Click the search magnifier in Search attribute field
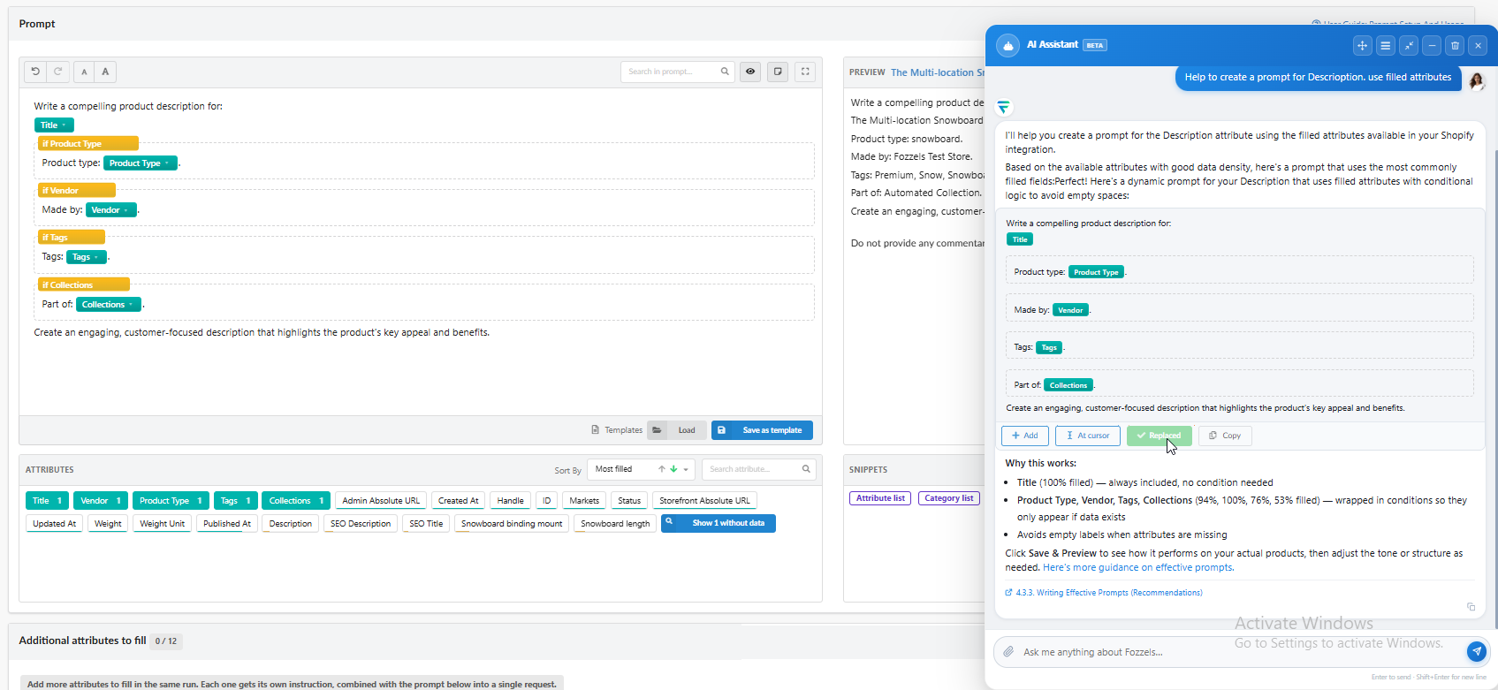This screenshot has width=1498, height=690. pyautogui.click(x=806, y=469)
